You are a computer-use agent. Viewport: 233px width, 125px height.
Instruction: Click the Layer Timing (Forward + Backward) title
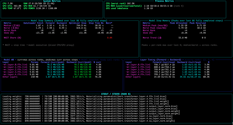point(161,60)
